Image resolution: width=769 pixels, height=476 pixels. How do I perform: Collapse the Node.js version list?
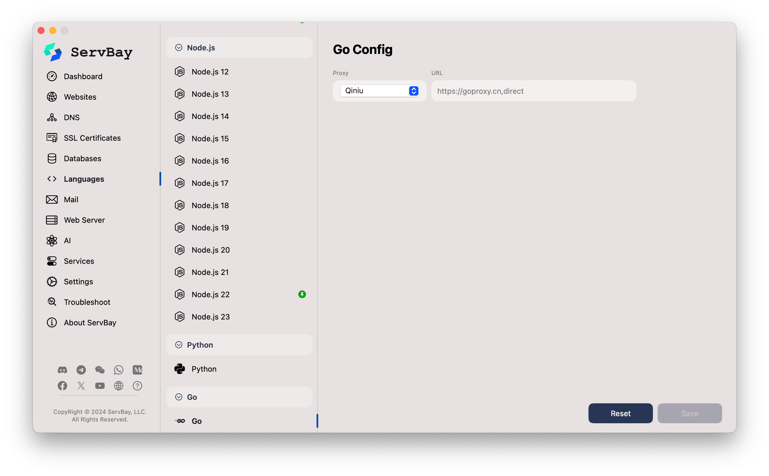tap(179, 47)
